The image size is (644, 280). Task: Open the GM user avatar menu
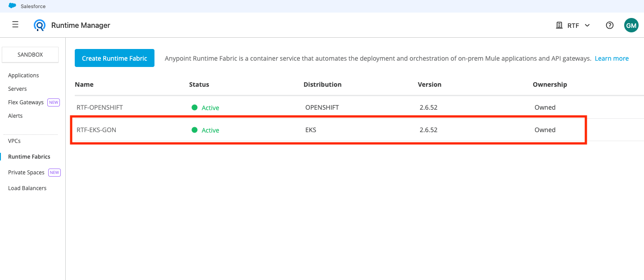pos(631,25)
